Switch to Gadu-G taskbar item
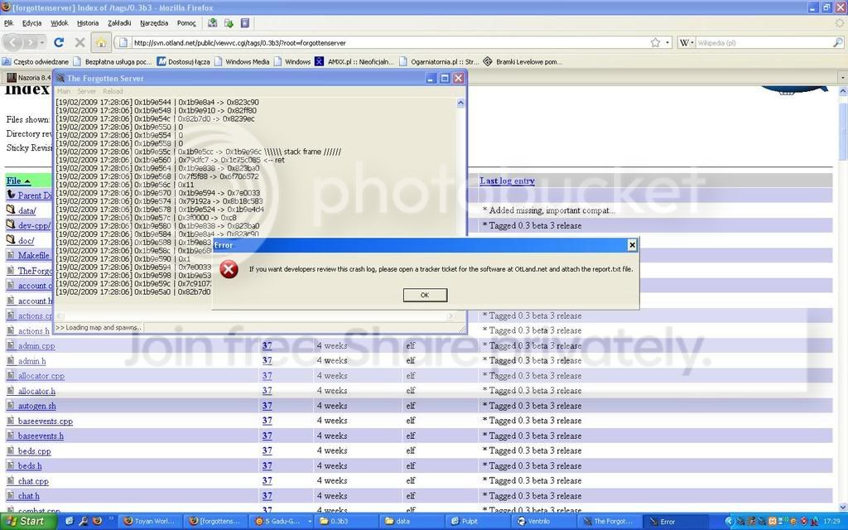Image resolution: width=848 pixels, height=530 pixels. [281, 522]
